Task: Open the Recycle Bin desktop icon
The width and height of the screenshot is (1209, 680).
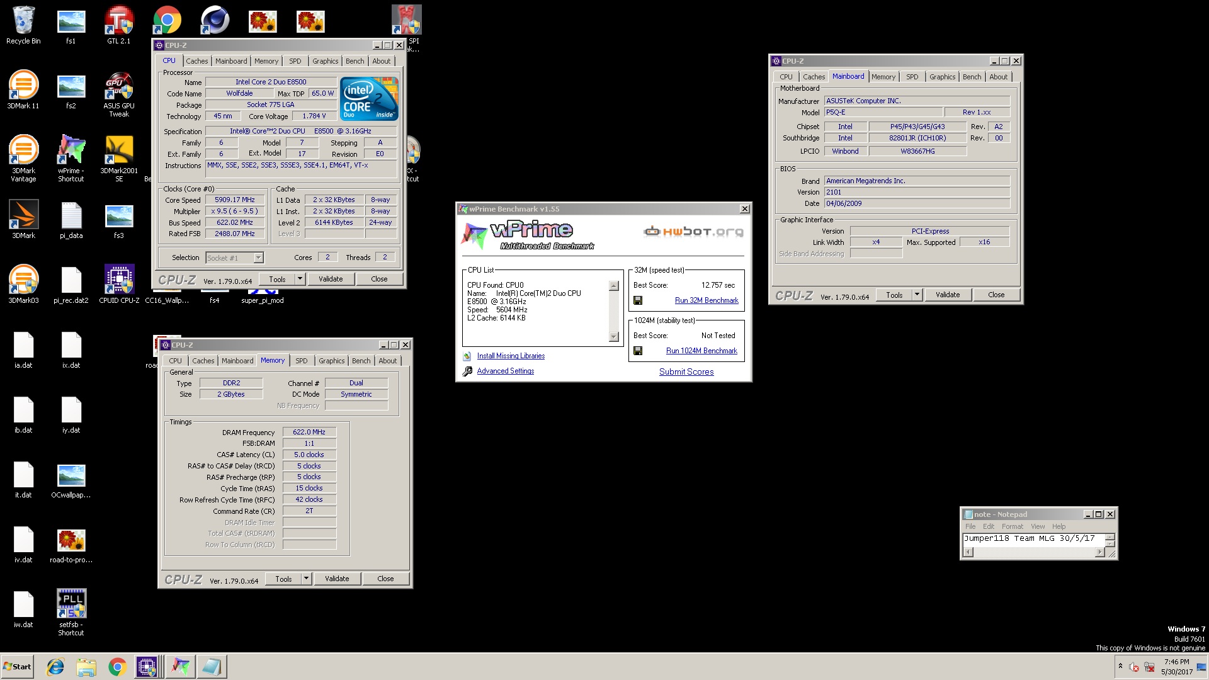Action: click(x=23, y=25)
